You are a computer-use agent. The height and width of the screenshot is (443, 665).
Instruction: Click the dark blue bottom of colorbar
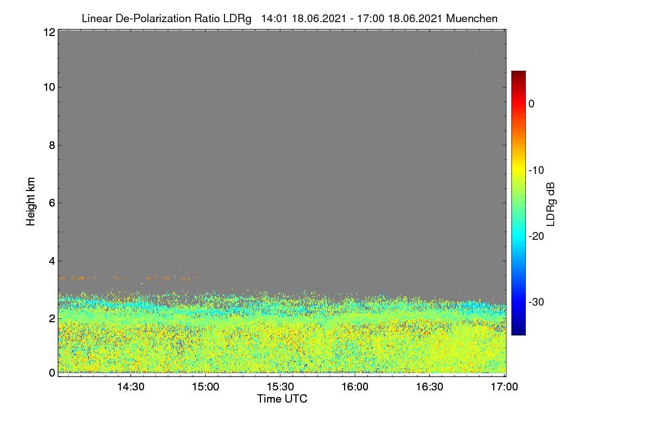tap(518, 332)
